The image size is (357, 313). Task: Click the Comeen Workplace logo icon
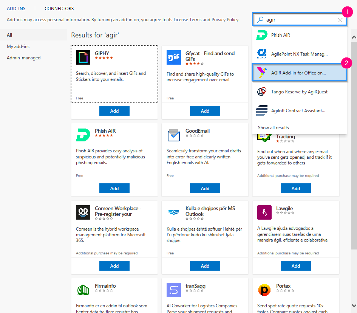tap(83, 212)
